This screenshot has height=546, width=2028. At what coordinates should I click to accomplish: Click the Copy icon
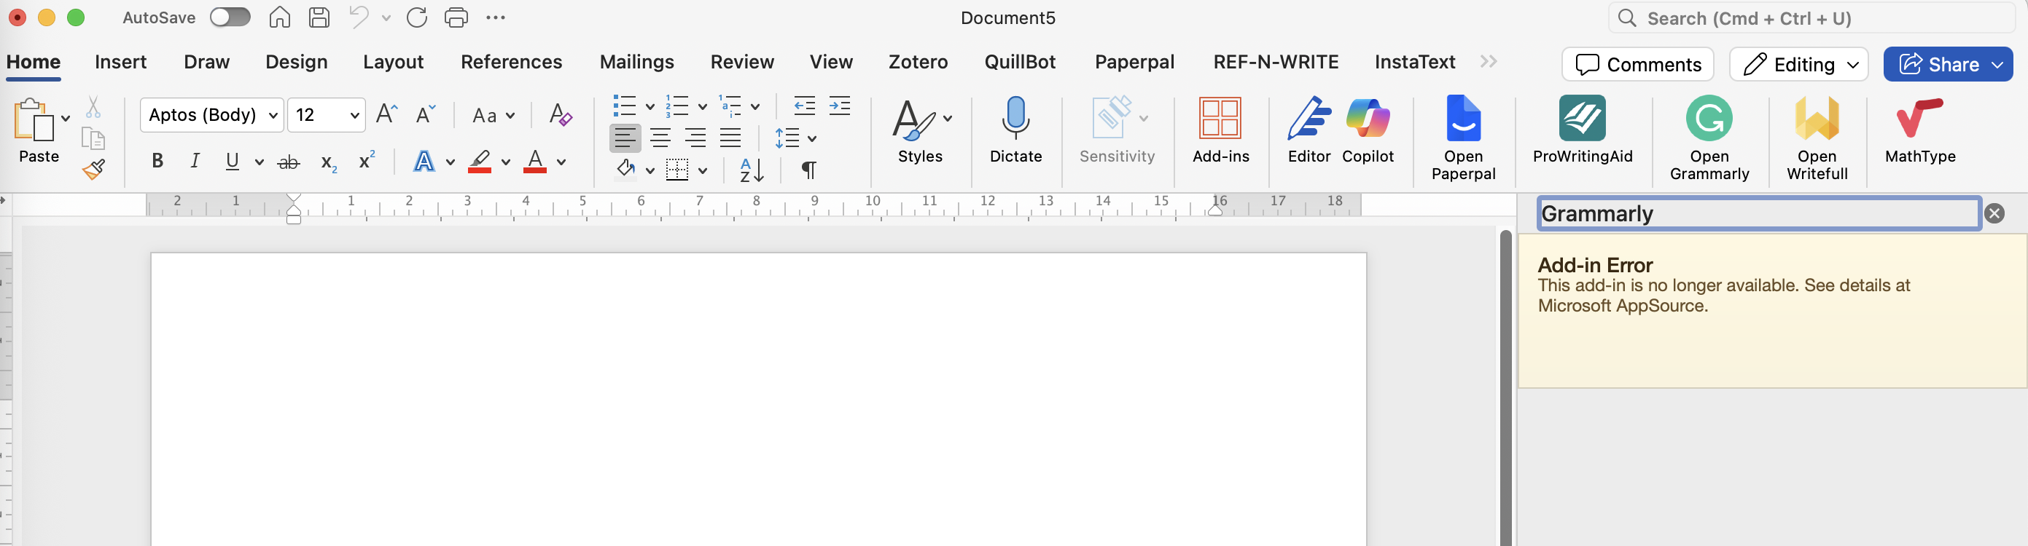pos(93,138)
